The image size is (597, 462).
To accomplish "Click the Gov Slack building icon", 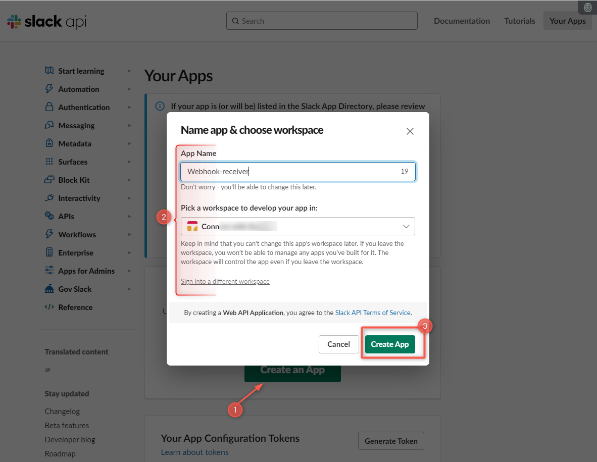I will tap(49, 289).
